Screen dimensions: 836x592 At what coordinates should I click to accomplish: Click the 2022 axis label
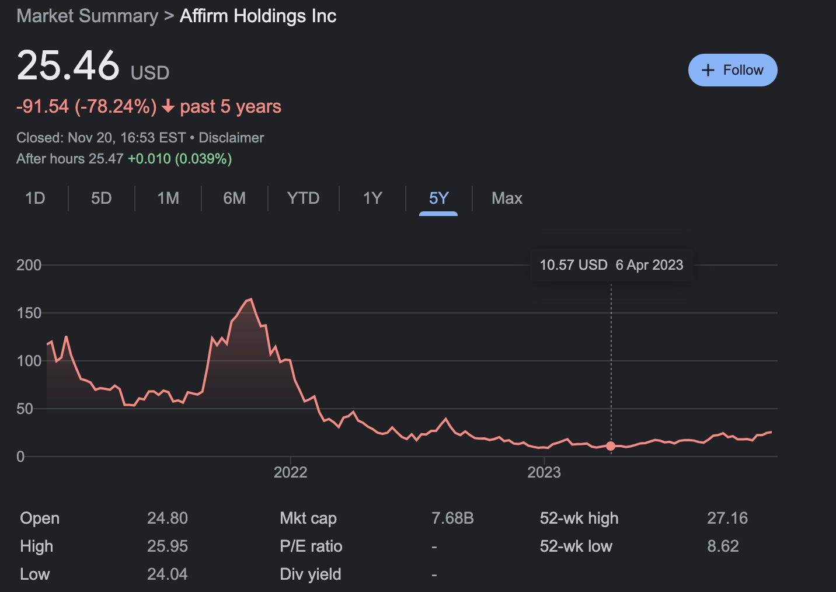tap(290, 472)
